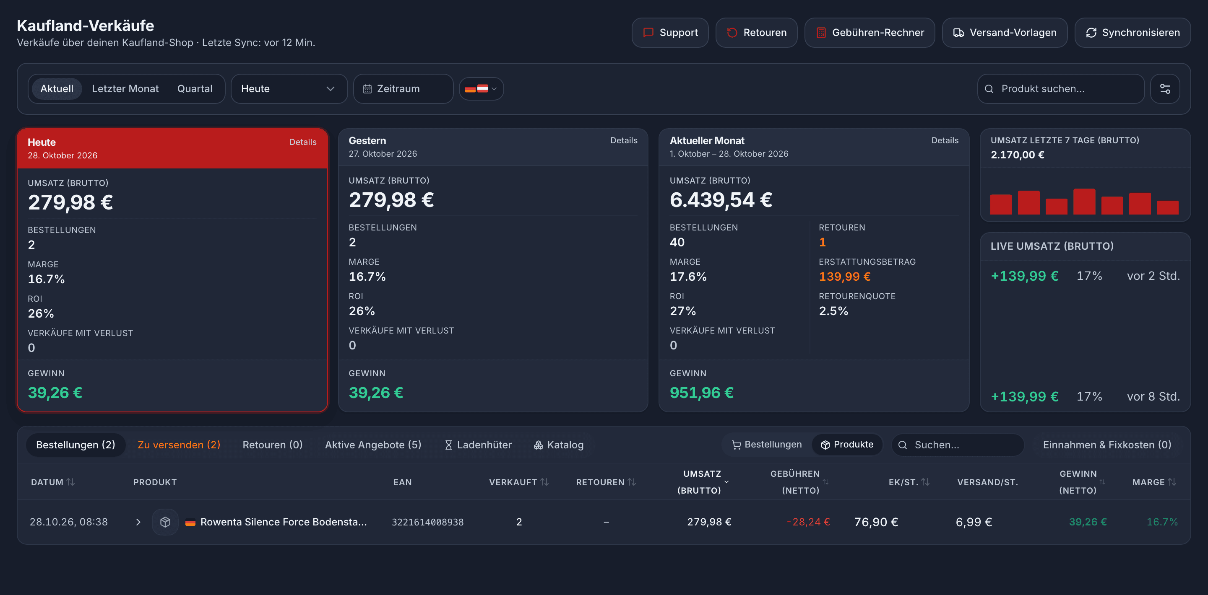Open Support chat button
This screenshot has width=1208, height=595.
[x=670, y=32]
